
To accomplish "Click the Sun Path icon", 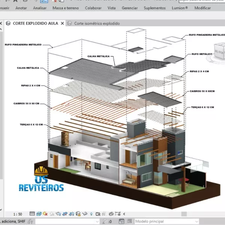I will 45,214.
